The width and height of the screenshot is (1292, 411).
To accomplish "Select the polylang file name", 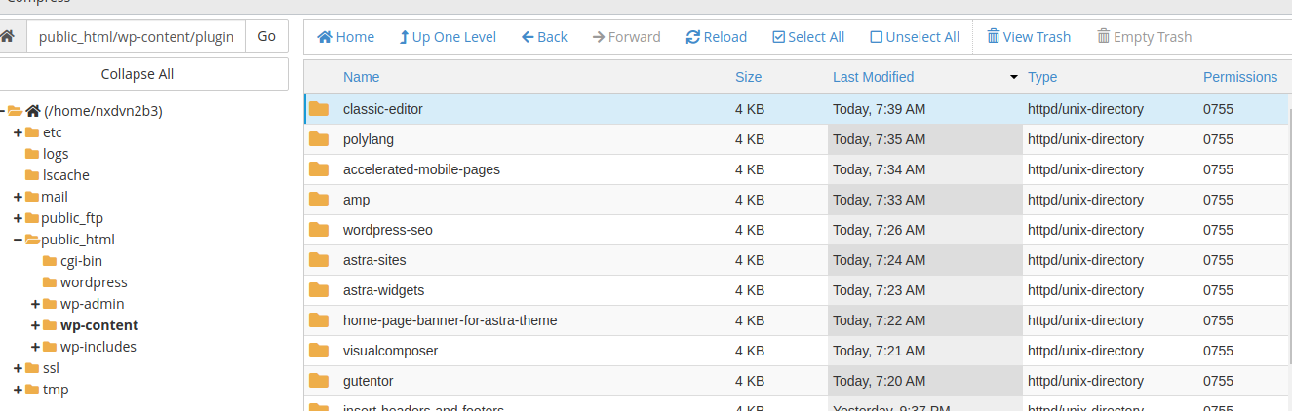I will (x=369, y=139).
